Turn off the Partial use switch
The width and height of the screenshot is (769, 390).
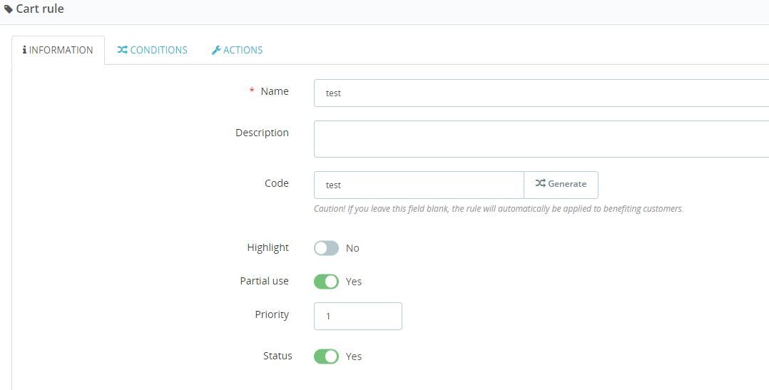326,282
